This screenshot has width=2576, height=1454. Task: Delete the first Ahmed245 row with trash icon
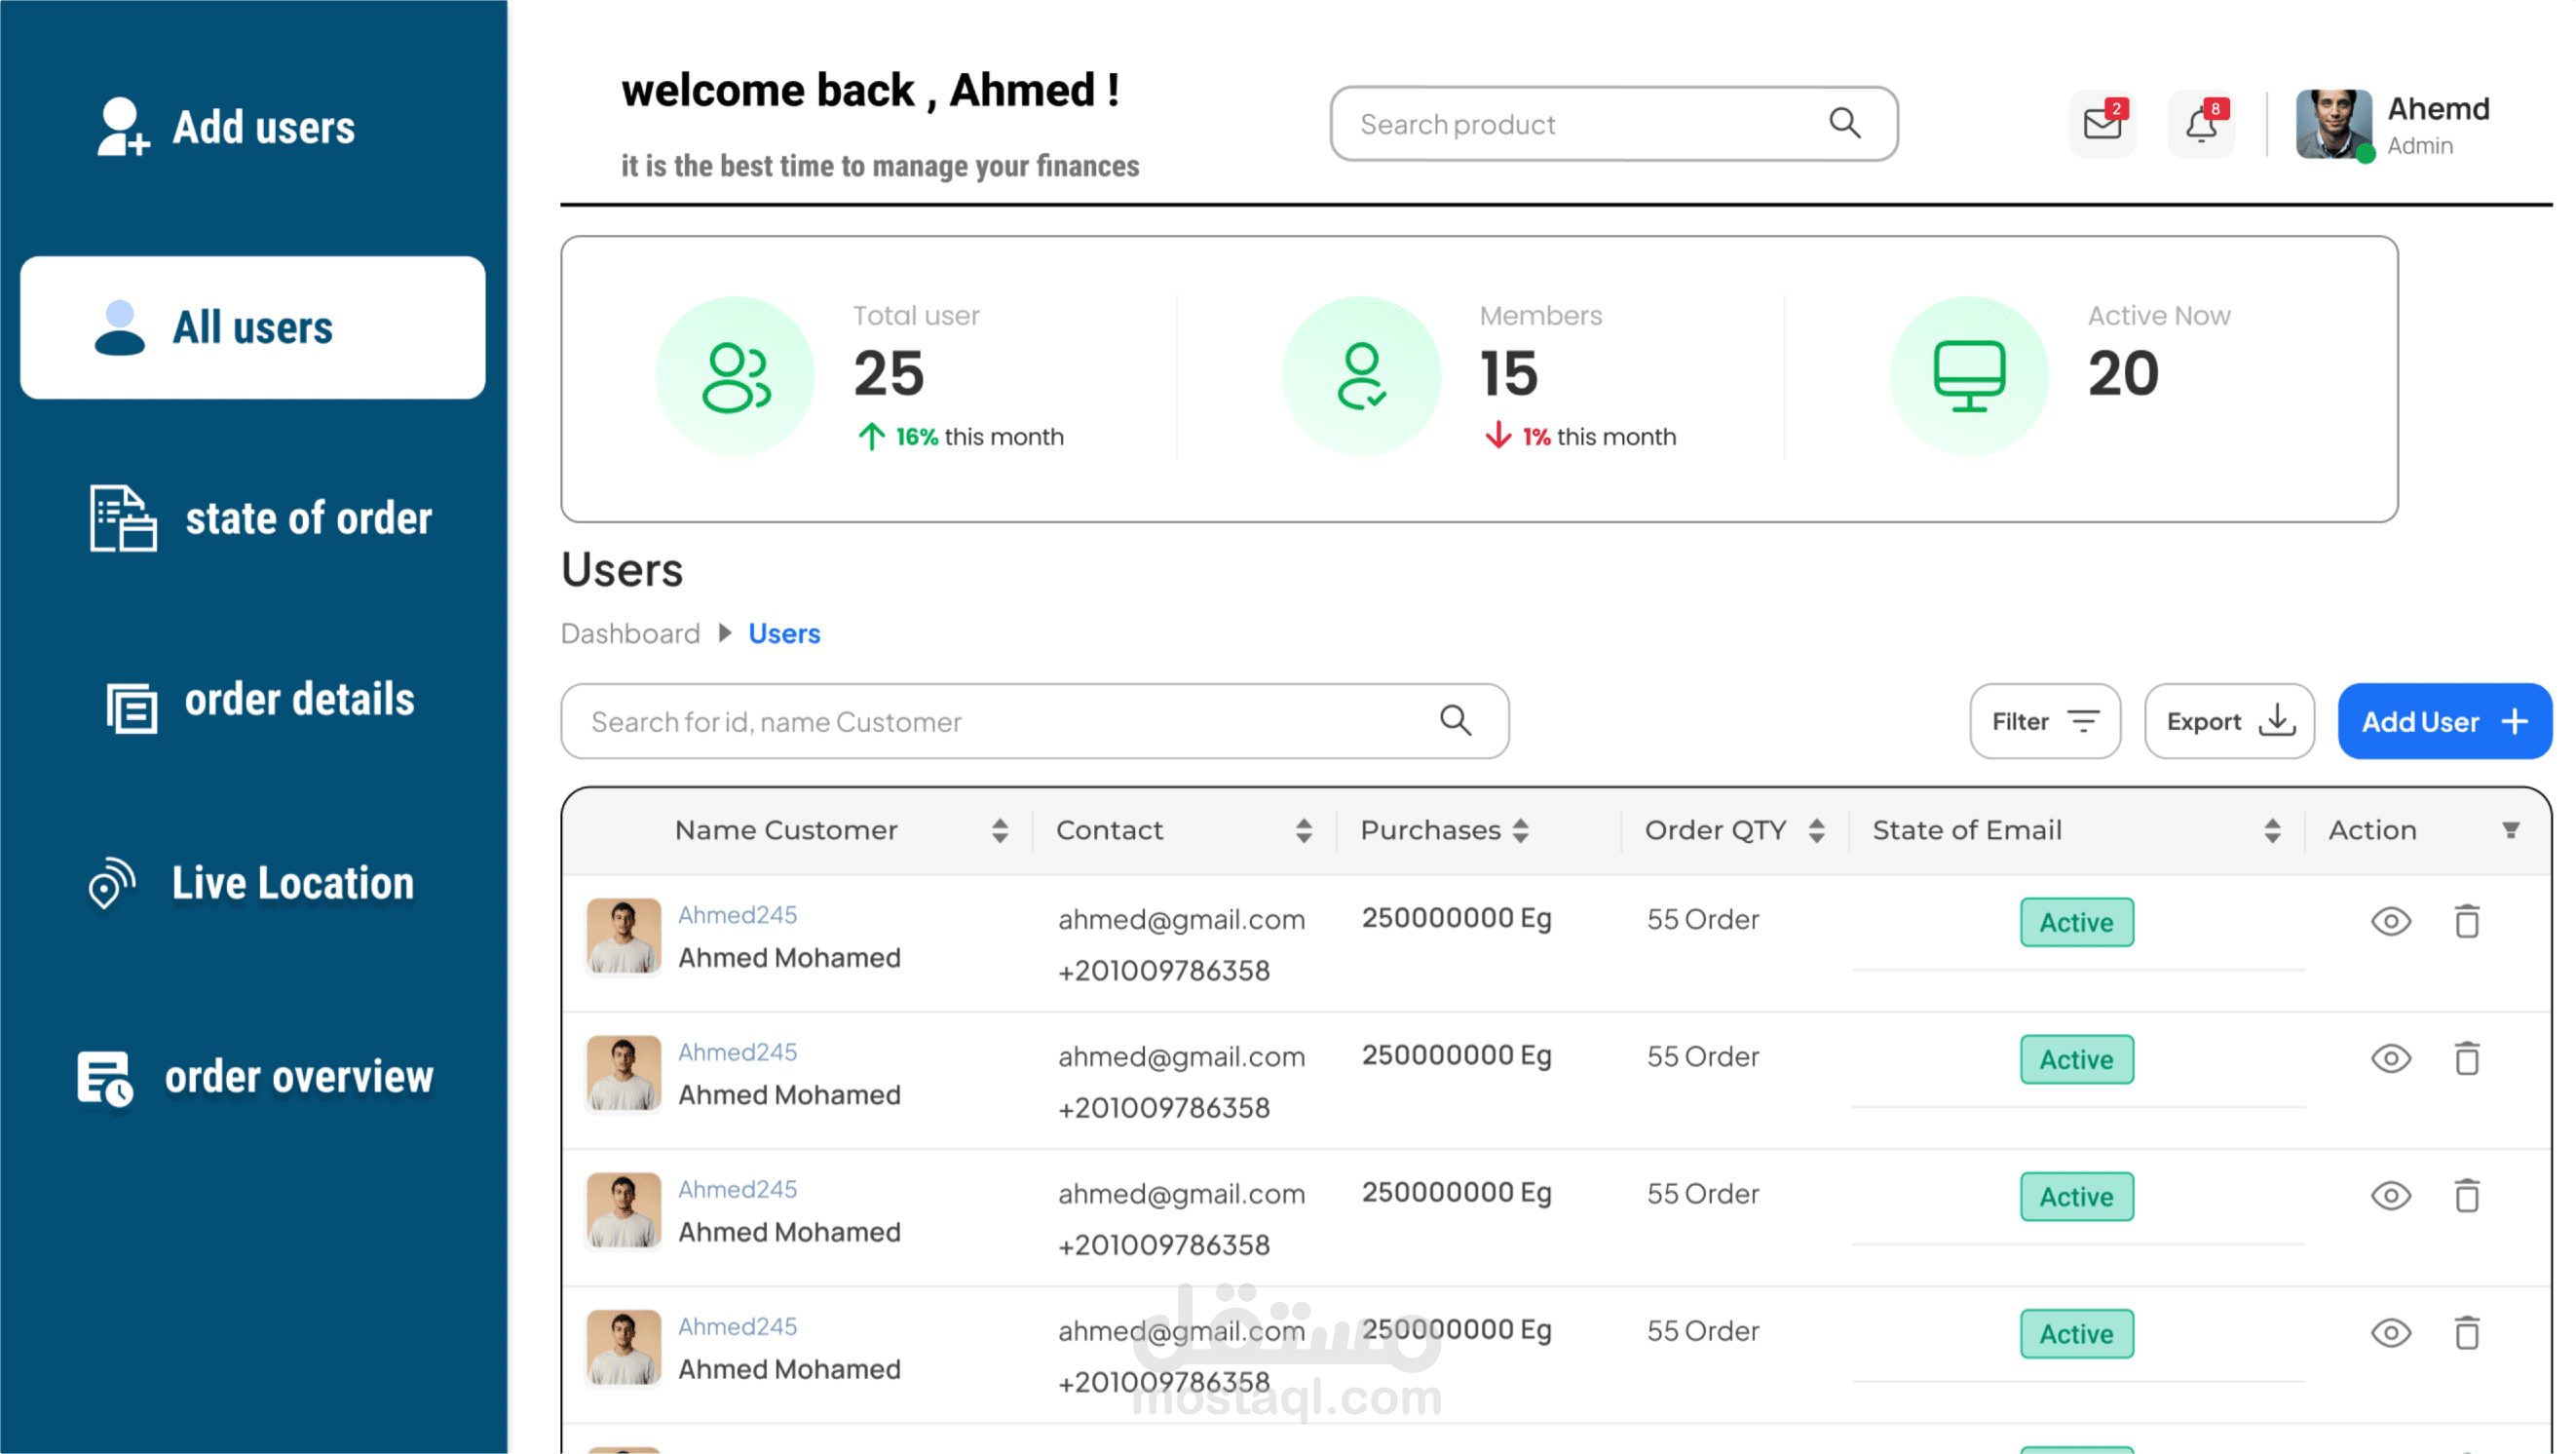tap(2466, 921)
